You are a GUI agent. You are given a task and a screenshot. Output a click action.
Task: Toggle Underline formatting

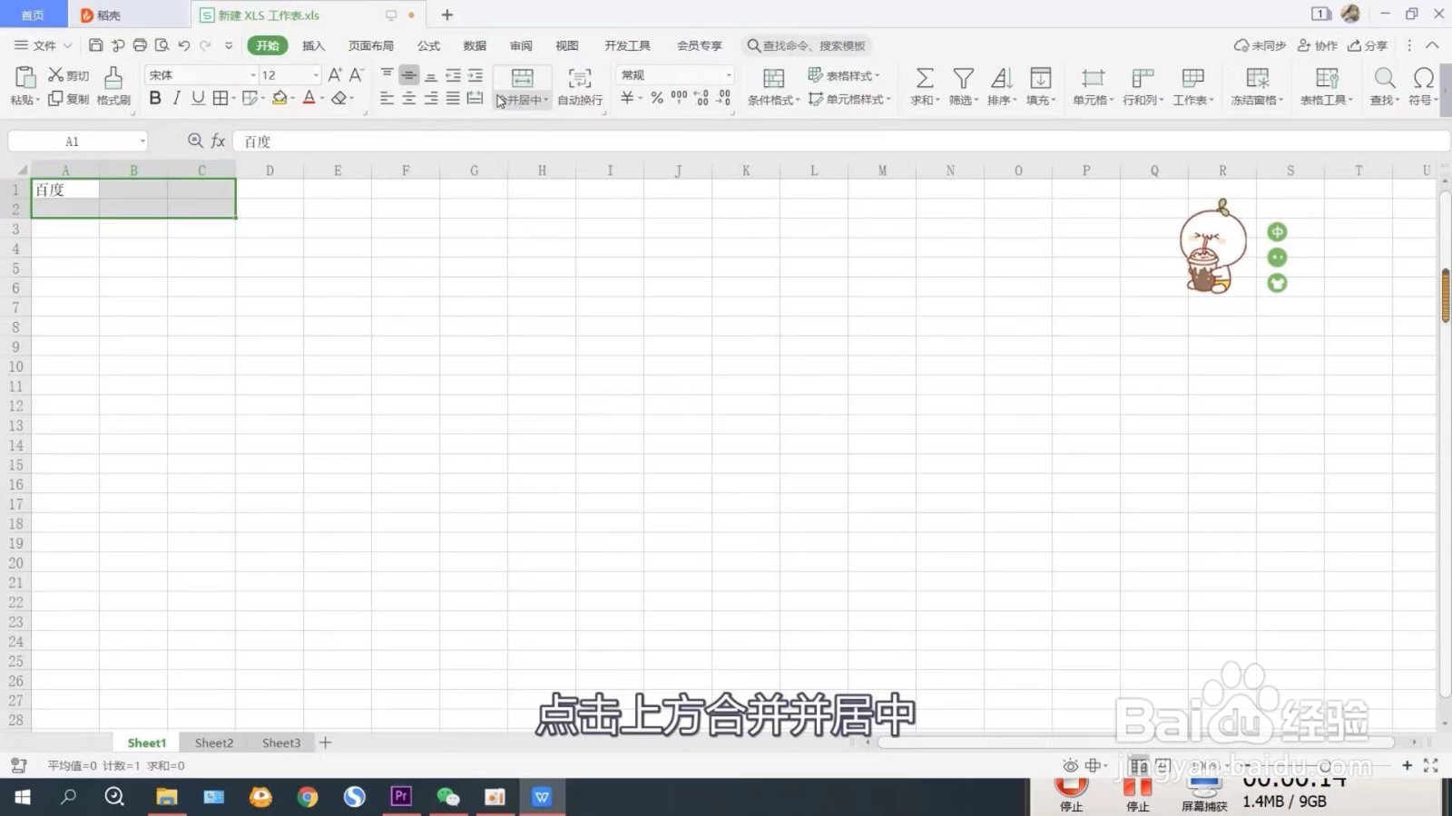coord(198,98)
